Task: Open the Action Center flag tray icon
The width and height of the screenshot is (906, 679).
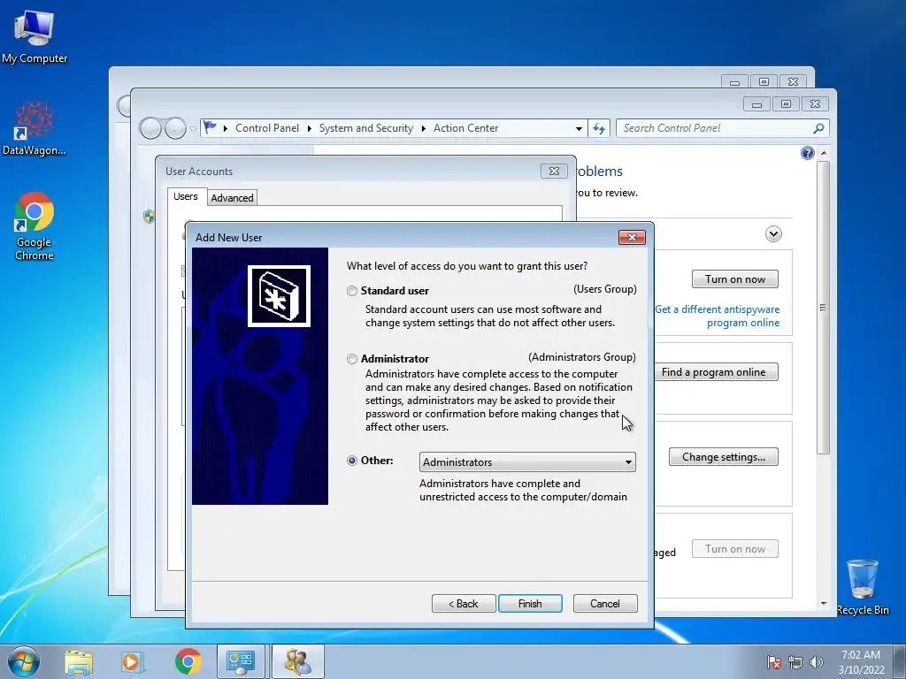Action: (773, 662)
